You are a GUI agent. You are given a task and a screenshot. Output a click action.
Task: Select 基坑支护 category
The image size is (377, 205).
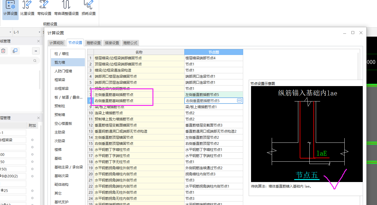pos(68,202)
